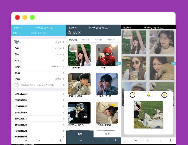Tap the whale app icon in left phone
This screenshot has height=145, width=188.
click(17, 42)
